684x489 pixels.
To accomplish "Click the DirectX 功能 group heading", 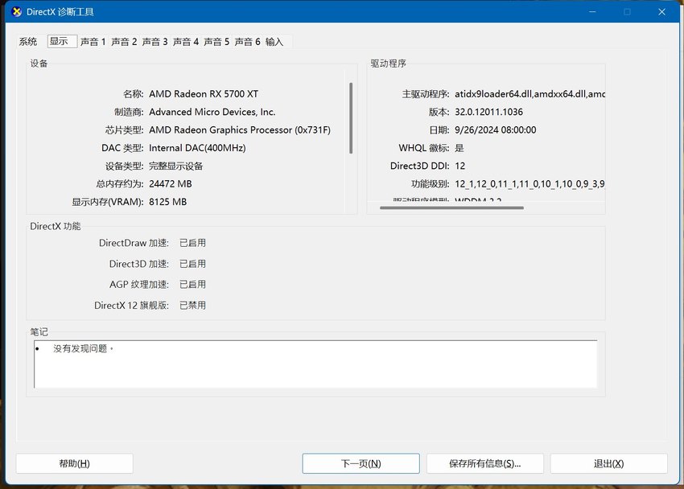I will click(56, 226).
